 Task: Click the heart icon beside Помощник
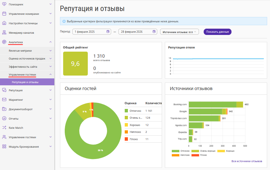tap(4, 4)
